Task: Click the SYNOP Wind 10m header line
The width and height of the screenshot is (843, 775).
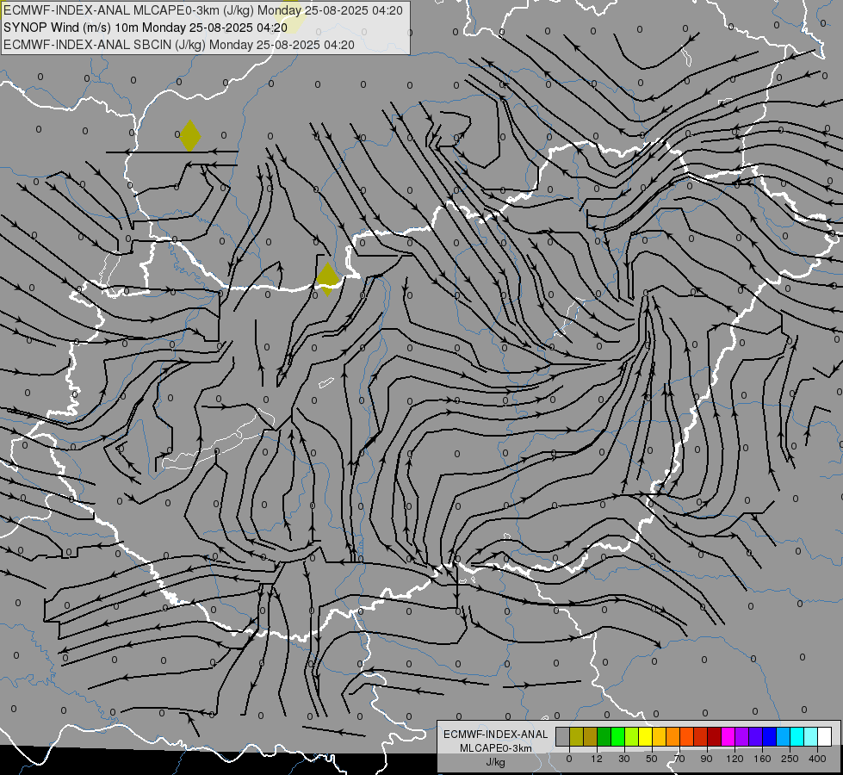Action: (x=146, y=28)
